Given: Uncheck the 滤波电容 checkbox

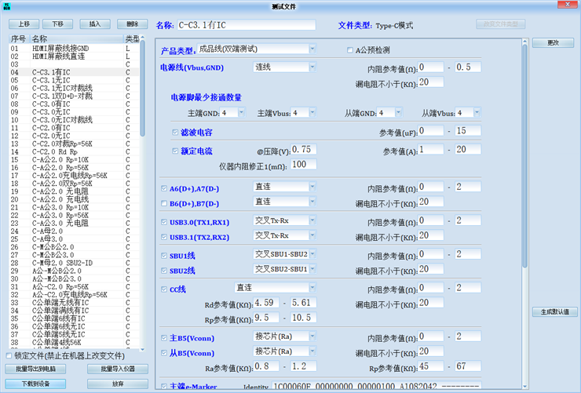Looking at the screenshot, I should [x=175, y=131].
